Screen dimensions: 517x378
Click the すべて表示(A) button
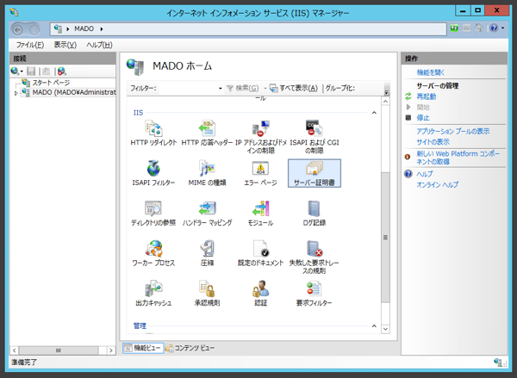294,89
